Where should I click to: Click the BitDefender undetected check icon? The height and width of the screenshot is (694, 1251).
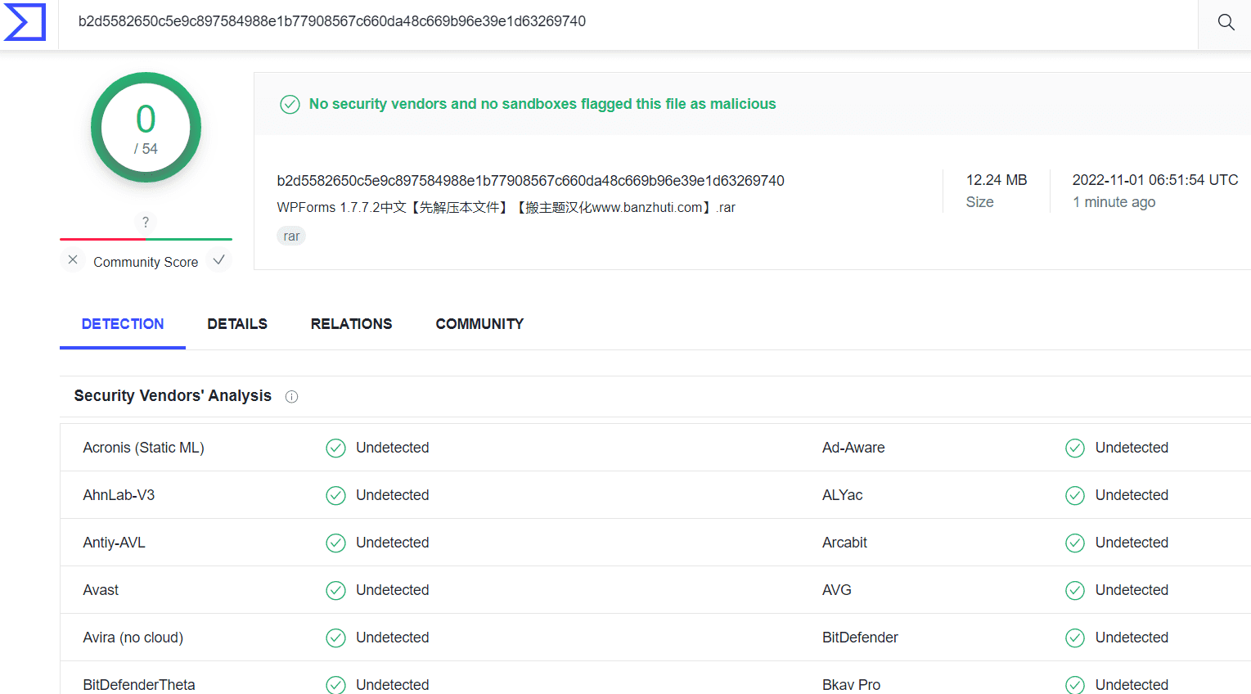click(1075, 638)
